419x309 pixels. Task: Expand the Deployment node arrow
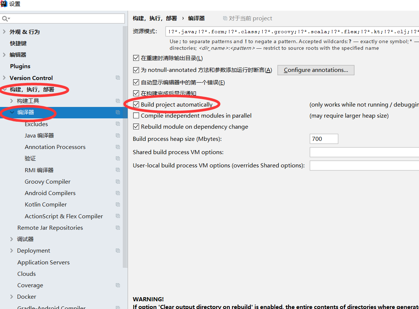(x=11, y=250)
